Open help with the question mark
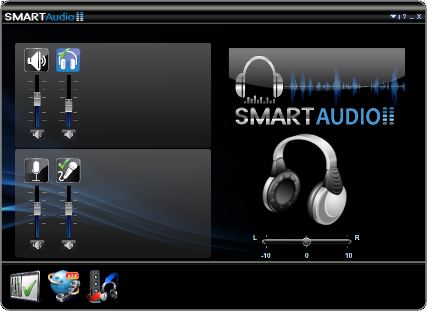The image size is (427, 311). point(404,17)
